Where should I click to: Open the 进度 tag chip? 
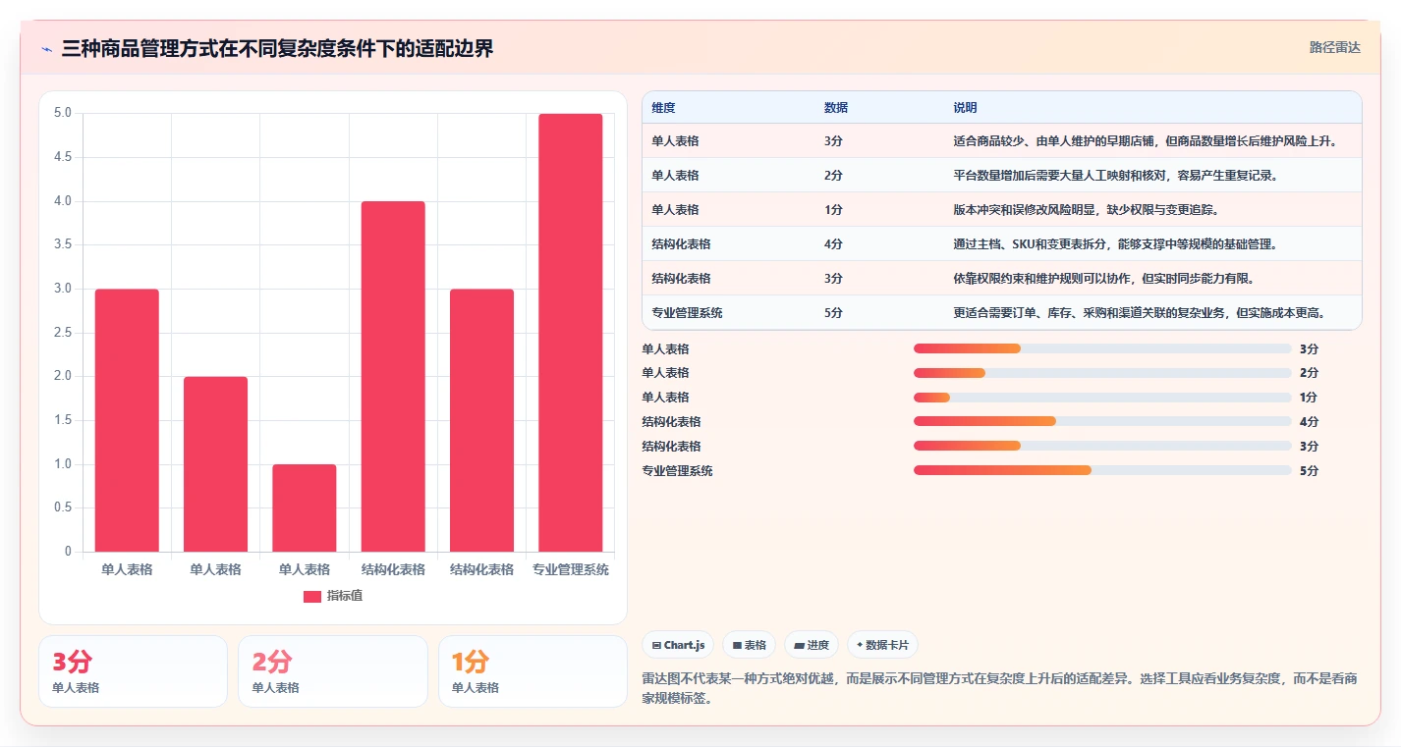pos(812,645)
